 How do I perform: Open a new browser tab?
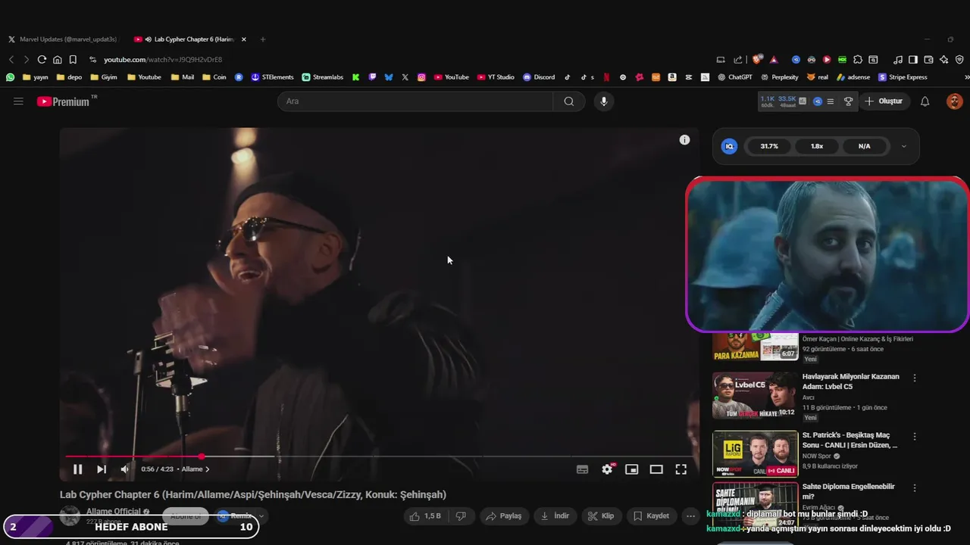263,39
